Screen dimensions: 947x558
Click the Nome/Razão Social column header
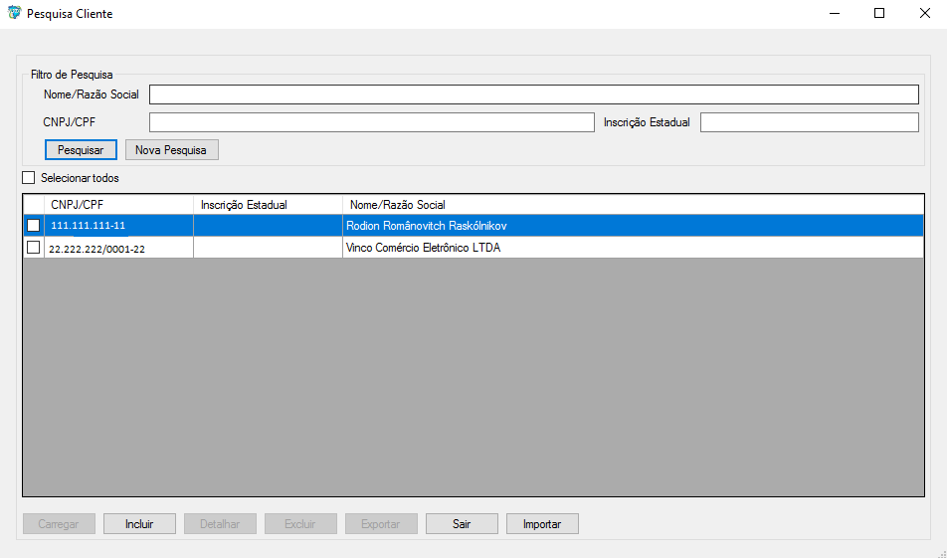click(x=633, y=205)
